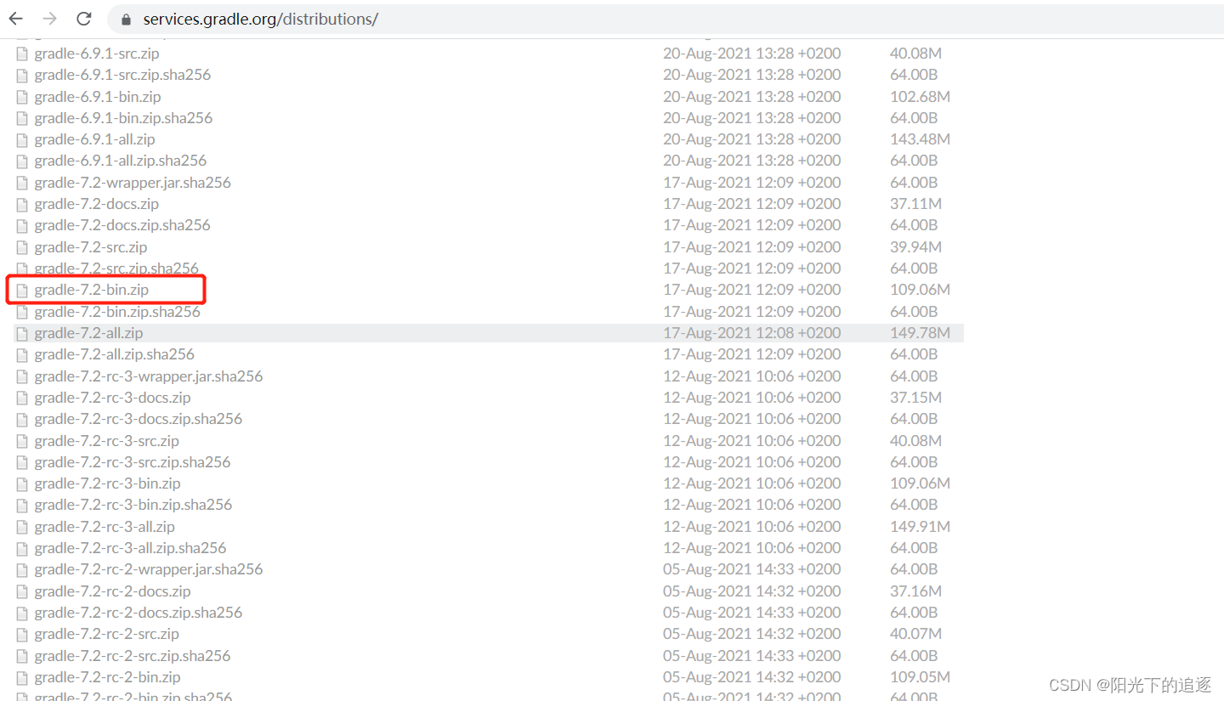1224x701 pixels.
Task: Open gradle-7.2-rc-3-wrapper.jar.sha256 link
Action: tap(149, 376)
